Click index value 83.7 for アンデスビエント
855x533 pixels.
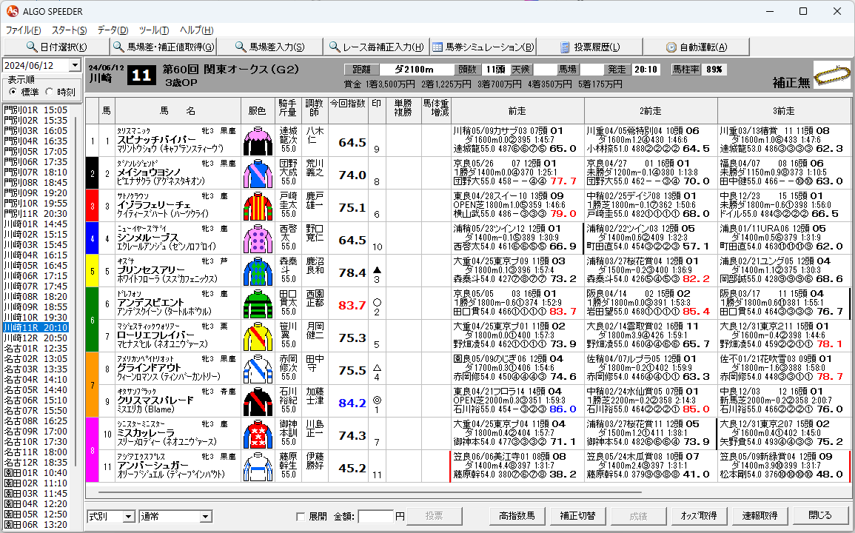pyautogui.click(x=352, y=306)
